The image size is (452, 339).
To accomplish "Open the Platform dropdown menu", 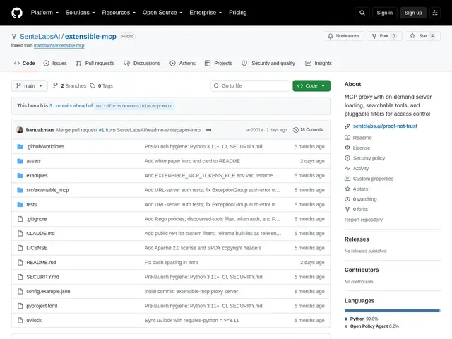I will click(44, 13).
